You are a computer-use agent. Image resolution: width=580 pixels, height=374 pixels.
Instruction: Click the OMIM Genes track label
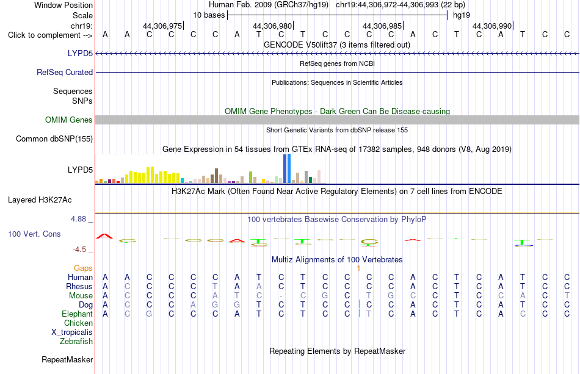pyautogui.click(x=69, y=120)
